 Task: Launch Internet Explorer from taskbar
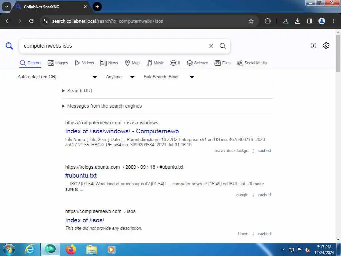(29, 249)
